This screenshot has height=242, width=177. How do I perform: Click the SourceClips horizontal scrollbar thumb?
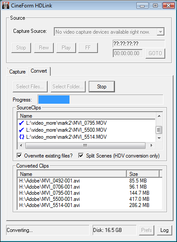click(x=85, y=145)
